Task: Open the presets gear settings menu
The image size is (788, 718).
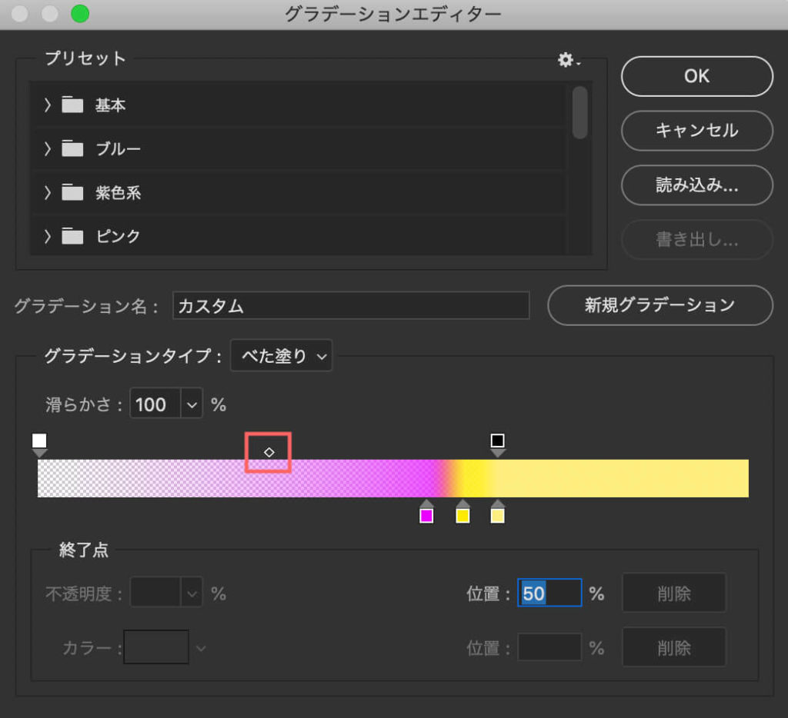Action: [x=569, y=60]
